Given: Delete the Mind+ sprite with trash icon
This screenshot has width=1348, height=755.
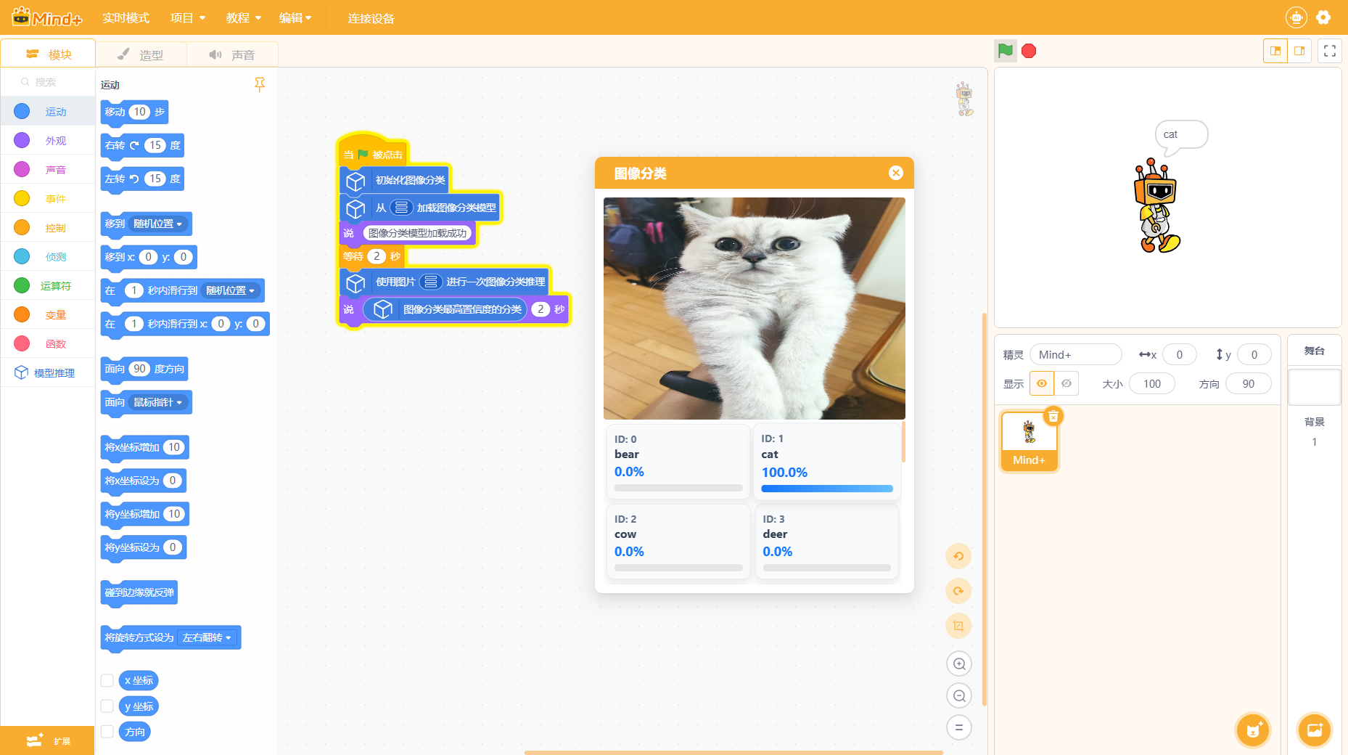Looking at the screenshot, I should [1053, 417].
